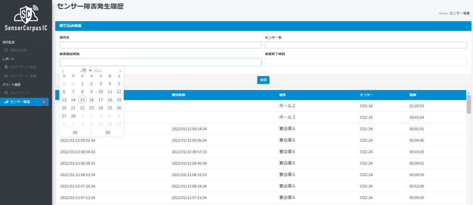Screen dimensions: 473x205
Task: Click the minute field in time picker
Action: click(108, 133)
